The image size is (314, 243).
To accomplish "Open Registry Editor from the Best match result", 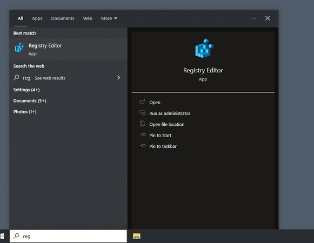I will tap(68, 50).
